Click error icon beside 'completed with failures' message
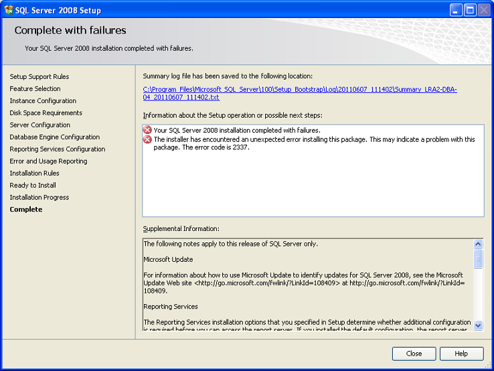This screenshot has width=494, height=371. click(147, 130)
